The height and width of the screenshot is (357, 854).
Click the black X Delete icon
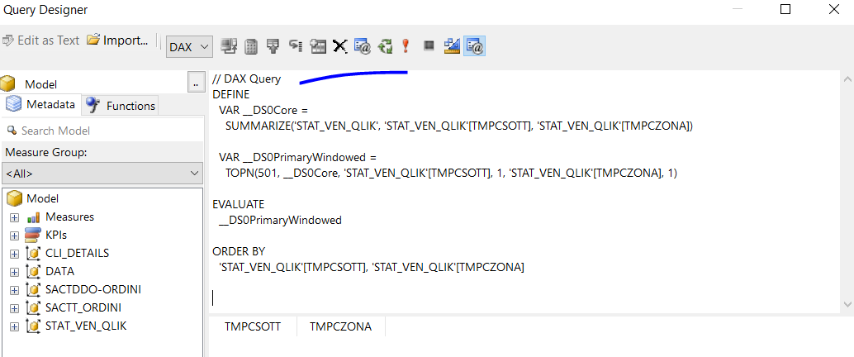(339, 46)
